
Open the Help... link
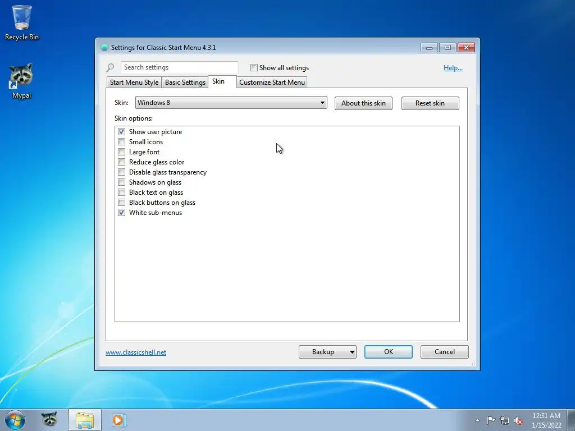coord(453,68)
